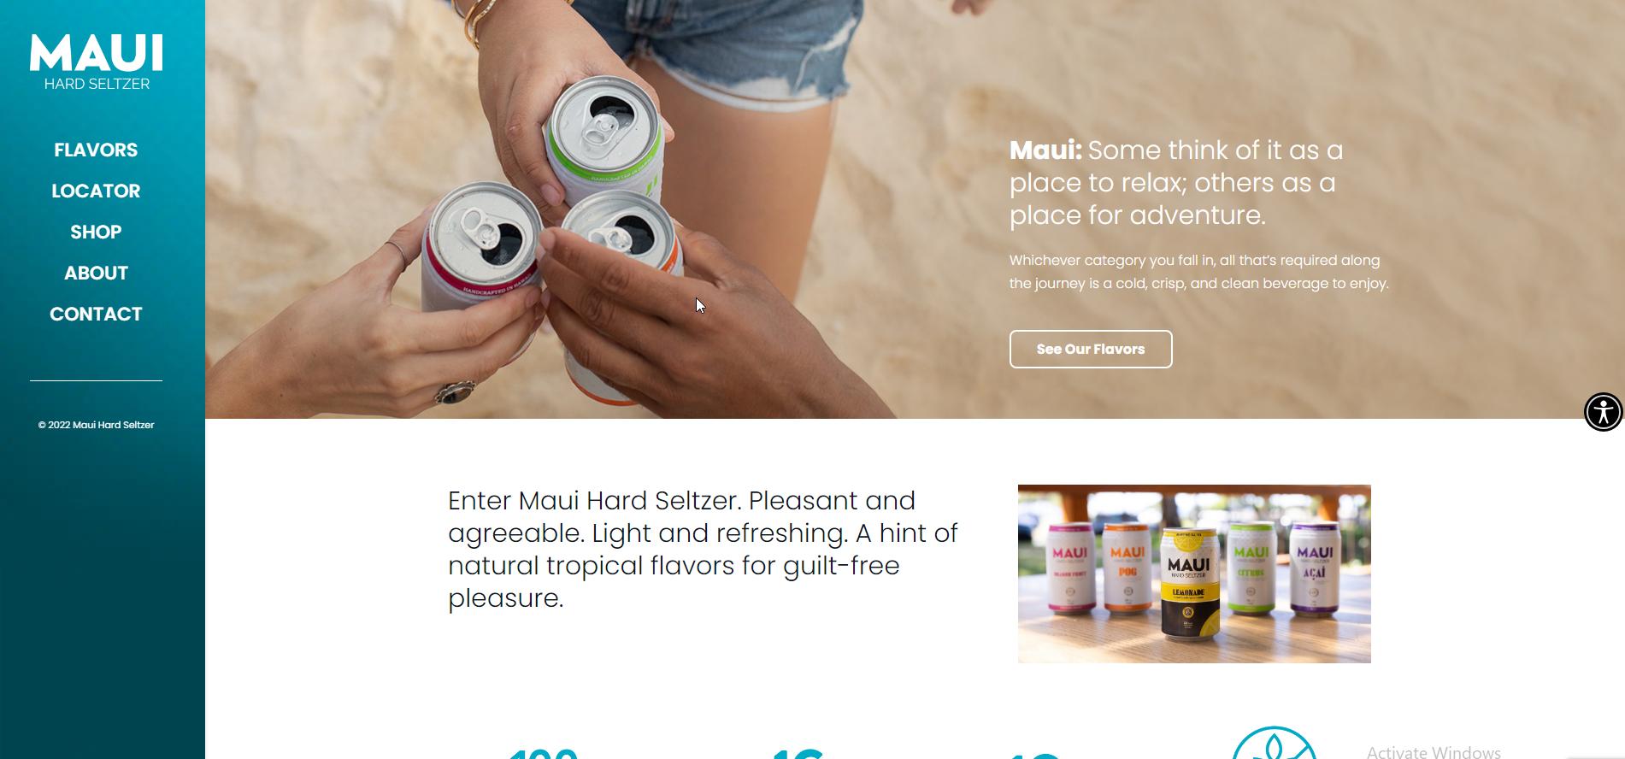Navigate to the Contact page
The image size is (1625, 759).
96,314
